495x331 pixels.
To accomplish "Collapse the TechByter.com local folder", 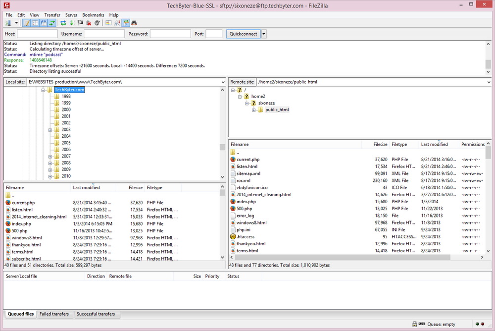I will click(43, 90).
